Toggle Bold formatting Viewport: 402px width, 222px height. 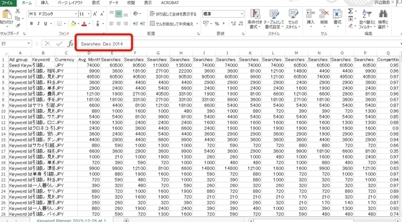pyautogui.click(x=31, y=24)
